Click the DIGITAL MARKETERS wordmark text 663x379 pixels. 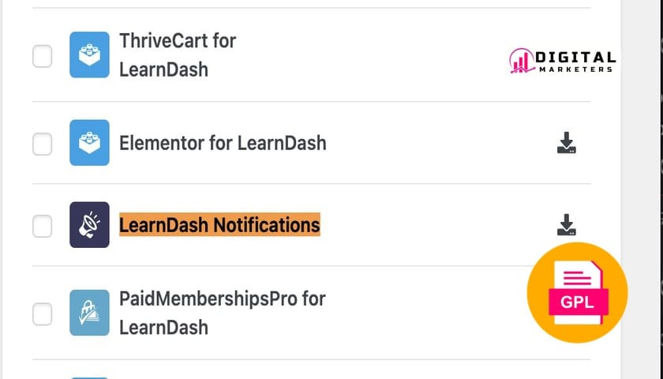tap(575, 62)
